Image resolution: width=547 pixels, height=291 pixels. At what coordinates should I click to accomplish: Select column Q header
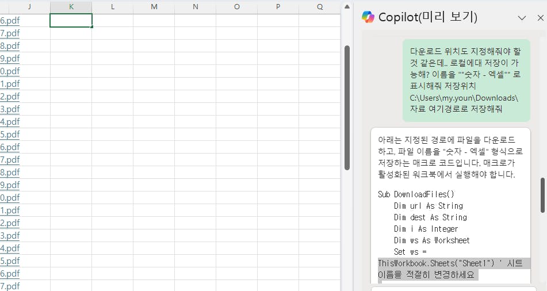click(x=320, y=7)
